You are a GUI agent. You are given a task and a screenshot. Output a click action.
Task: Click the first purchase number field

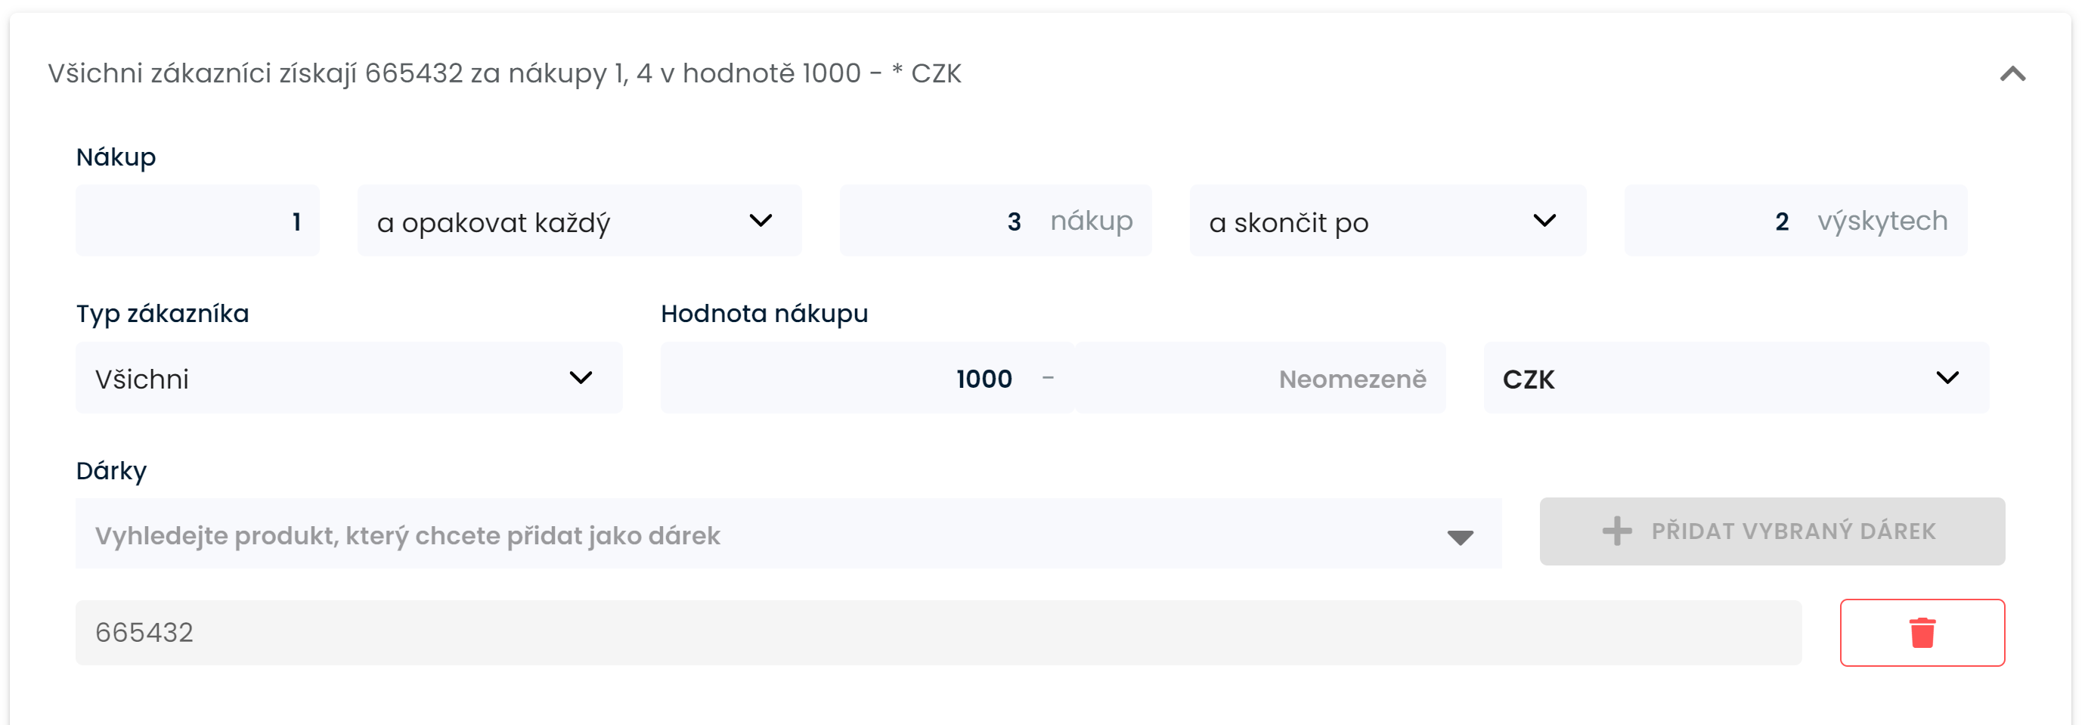[198, 221]
